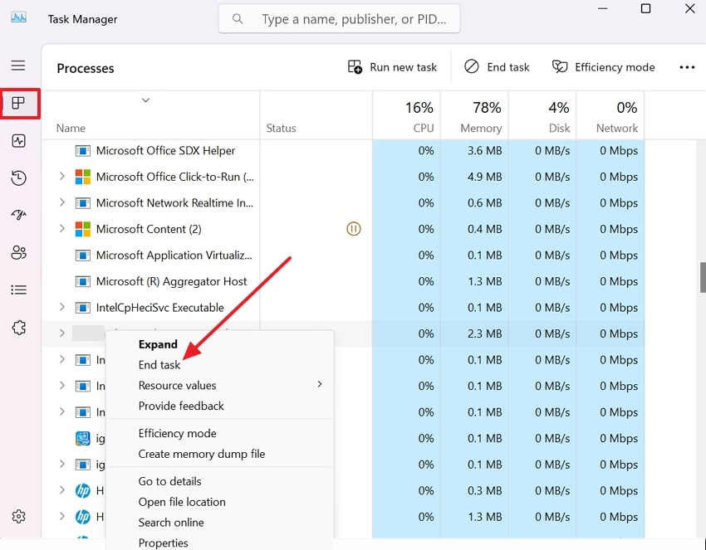The height and width of the screenshot is (550, 706).
Task: Open the Users sidebar icon
Action: click(x=18, y=253)
